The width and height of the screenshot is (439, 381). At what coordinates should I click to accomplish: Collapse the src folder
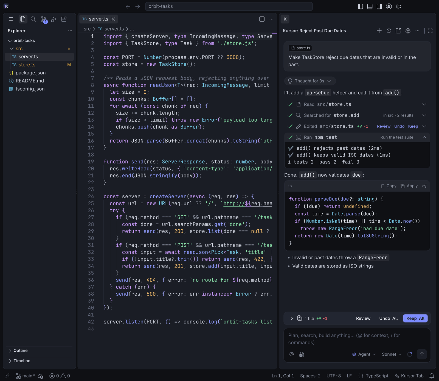[x=40, y=49]
